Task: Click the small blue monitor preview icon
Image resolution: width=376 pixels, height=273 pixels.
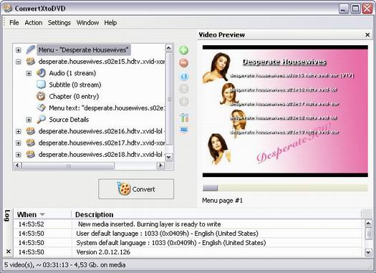Action: pos(184,130)
